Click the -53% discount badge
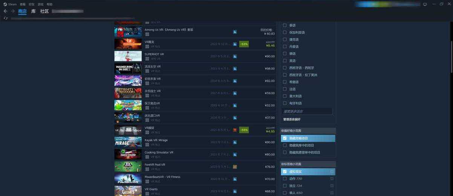The height and width of the screenshot is (196, 453). click(x=244, y=44)
